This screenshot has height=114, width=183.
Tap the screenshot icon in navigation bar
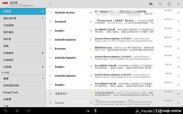[x=87, y=111]
